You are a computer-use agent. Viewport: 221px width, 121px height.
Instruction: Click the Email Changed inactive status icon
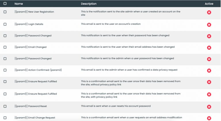pyautogui.click(x=209, y=48)
